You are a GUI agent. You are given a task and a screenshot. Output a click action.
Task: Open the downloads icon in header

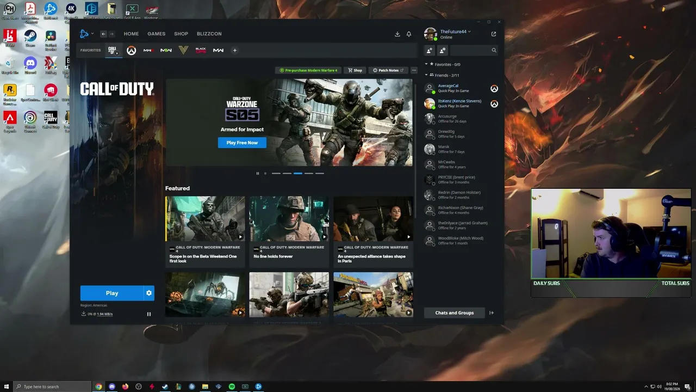397,34
